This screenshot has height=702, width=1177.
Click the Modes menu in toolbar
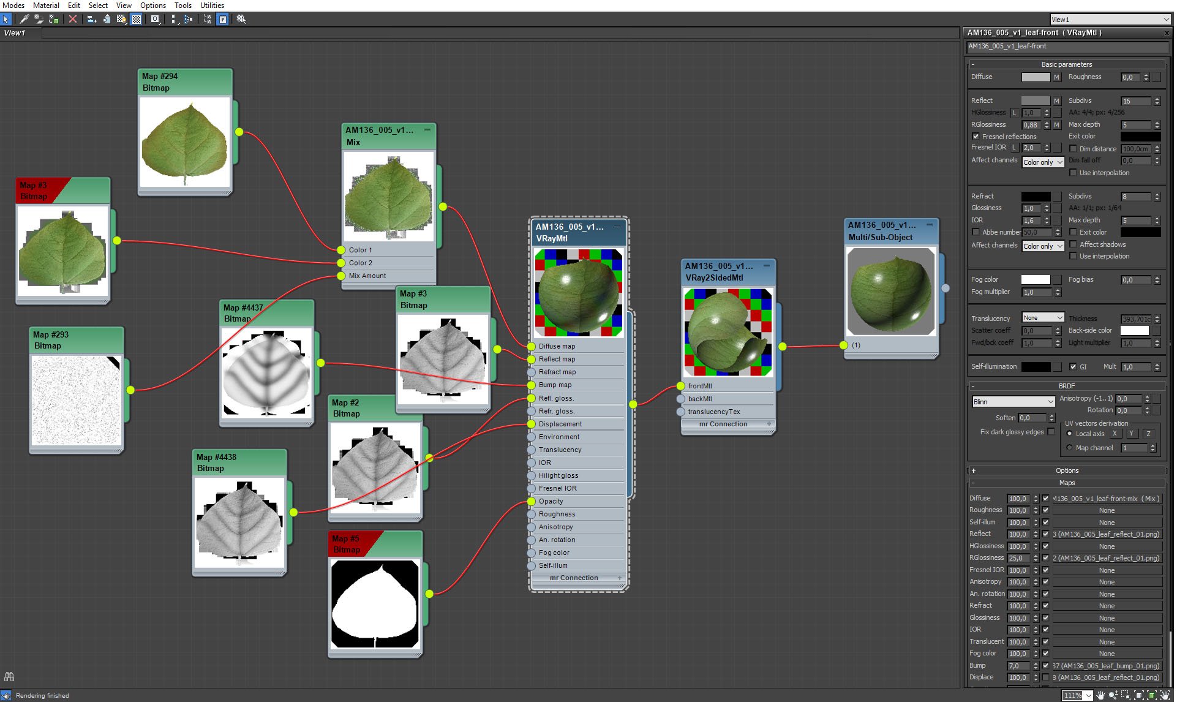click(x=12, y=5)
